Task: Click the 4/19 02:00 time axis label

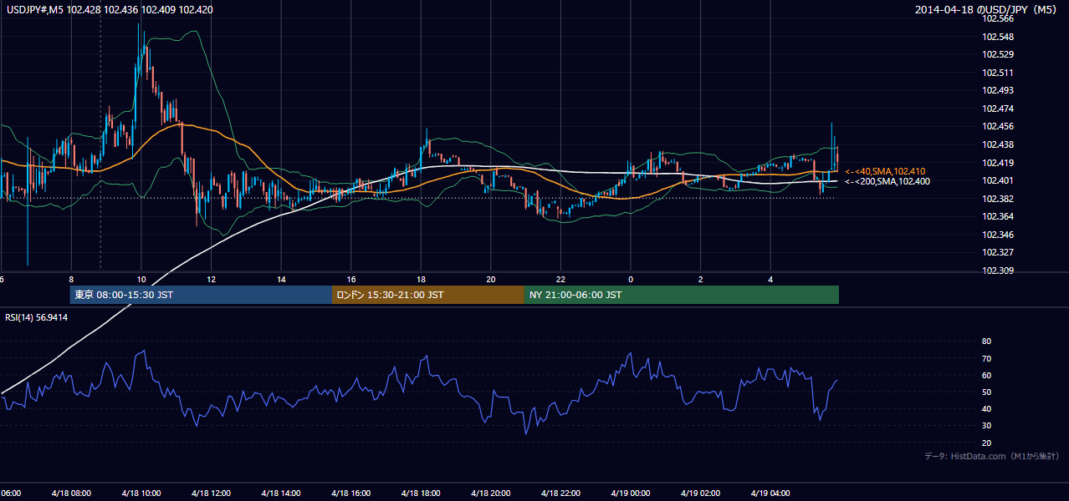Action: (701, 493)
